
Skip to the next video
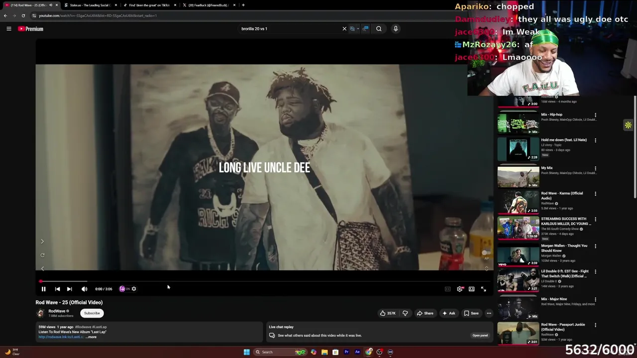tap(70, 289)
